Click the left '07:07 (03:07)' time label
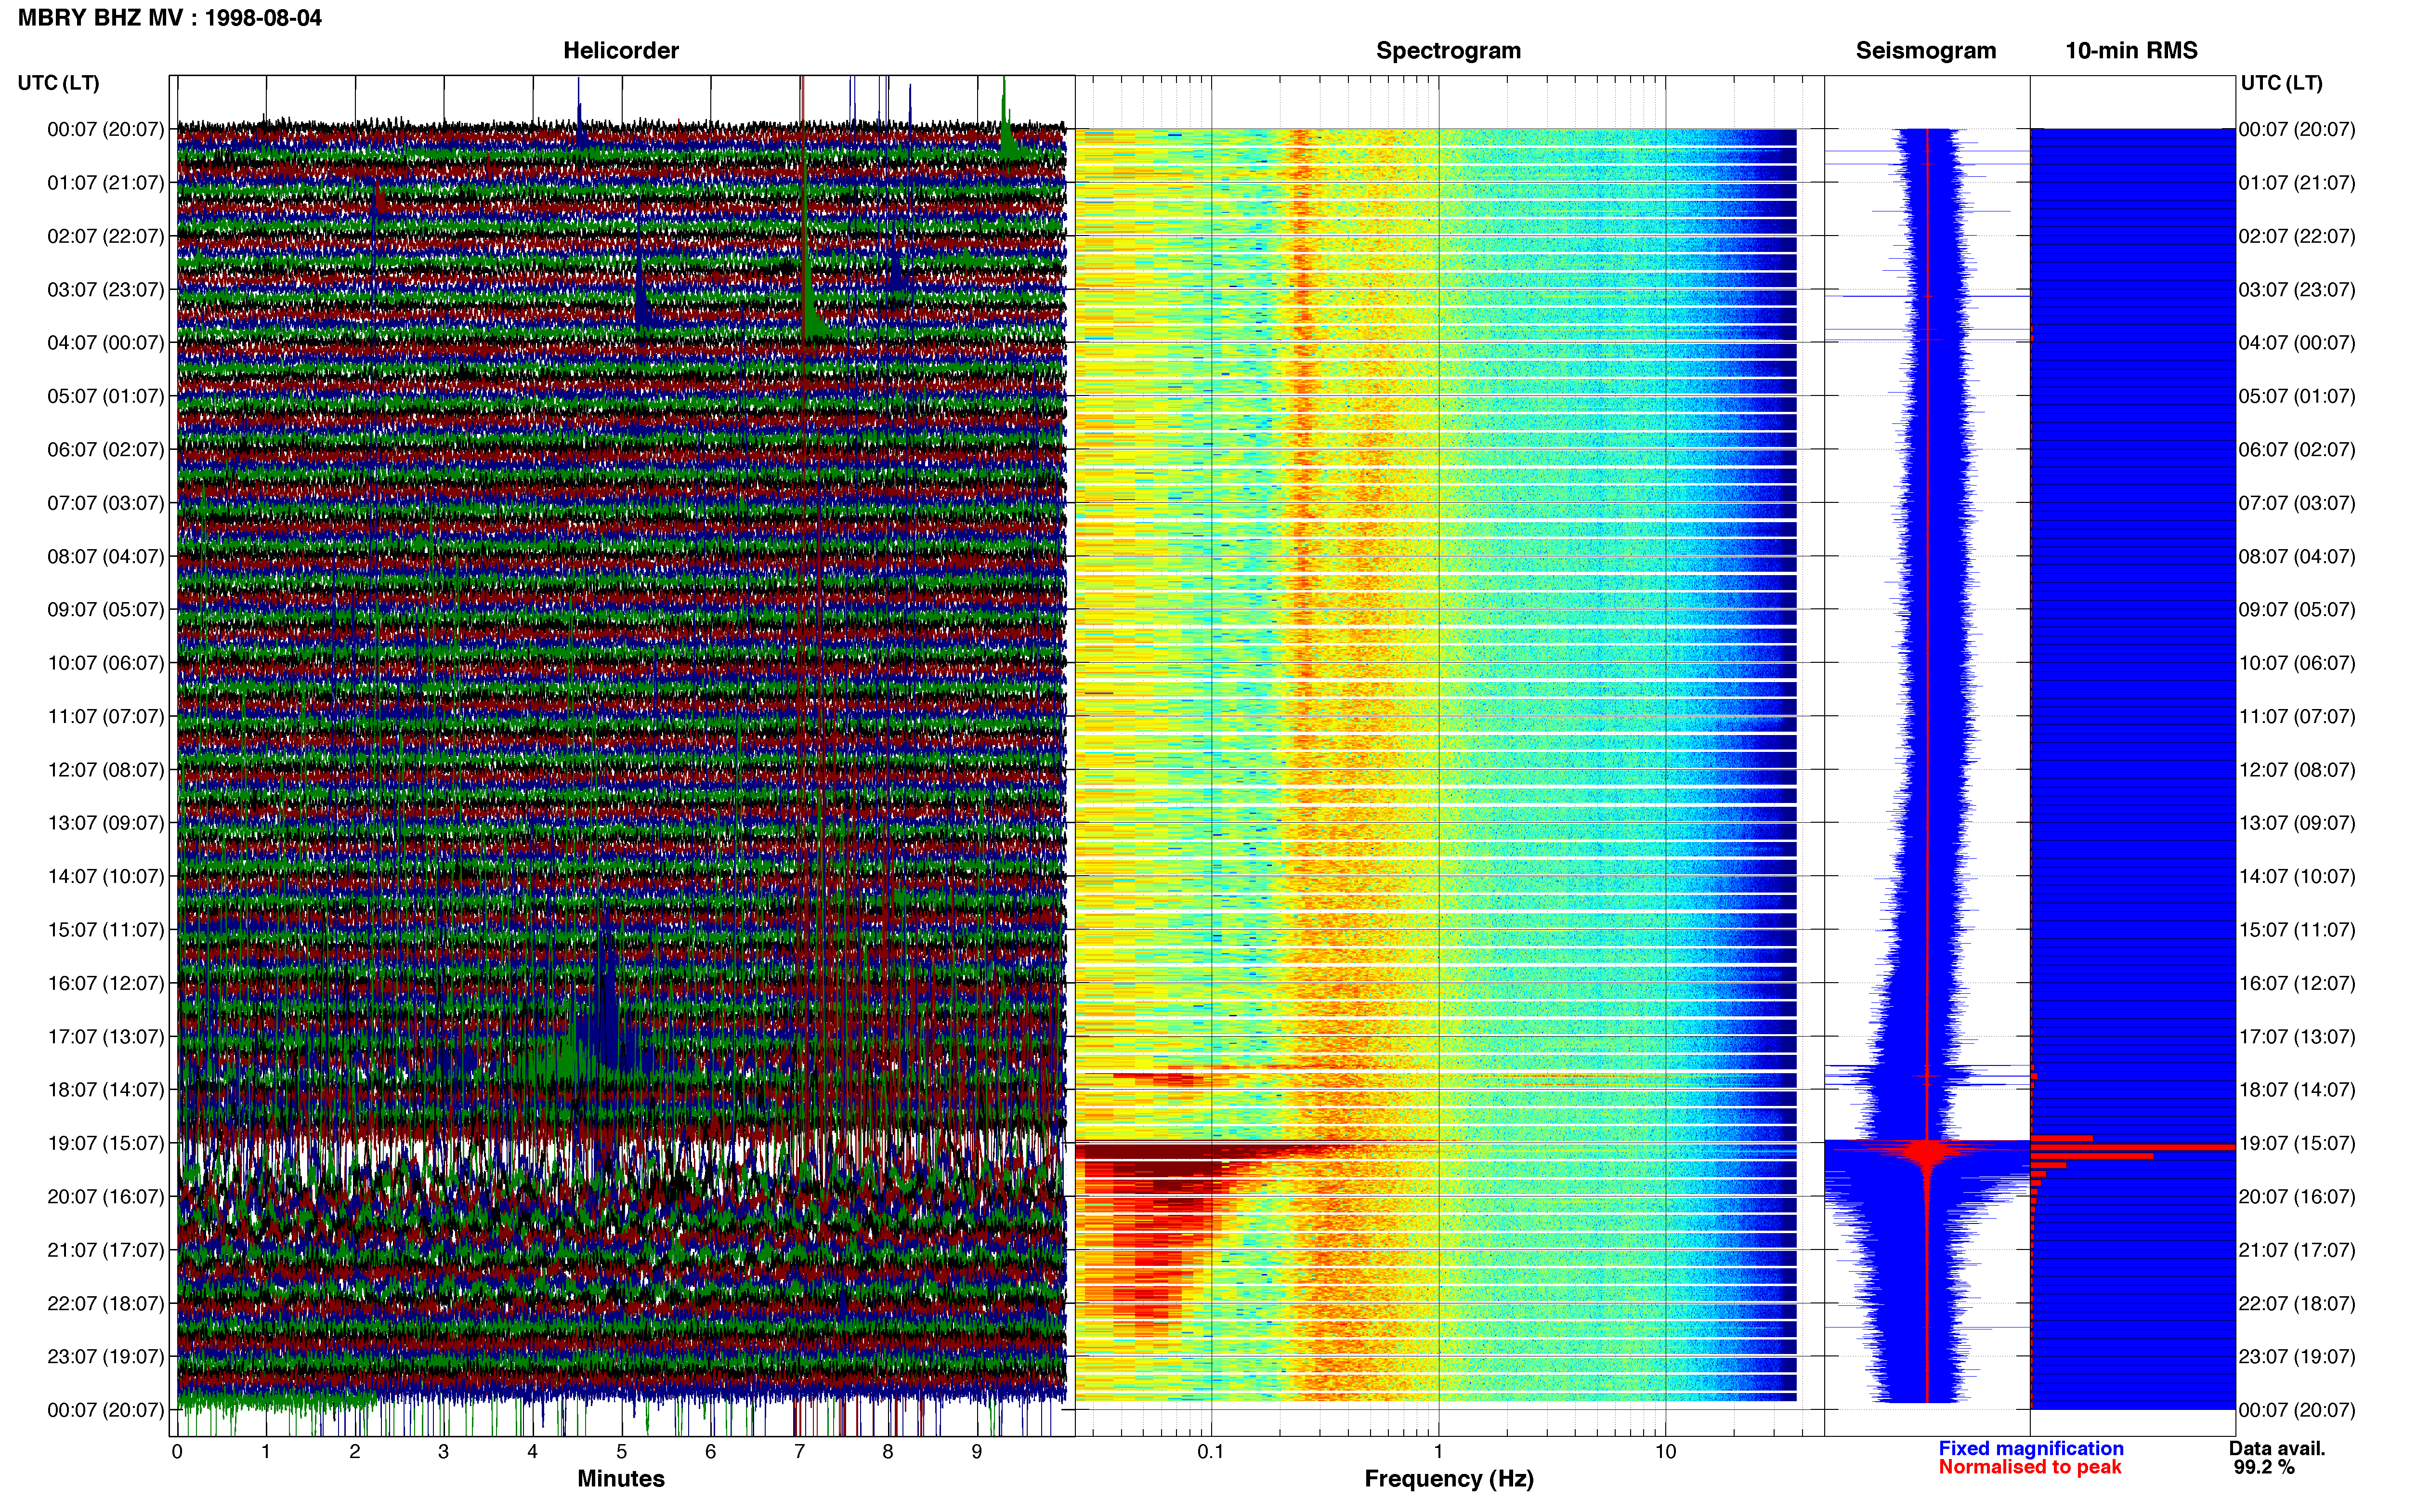 click(105, 502)
